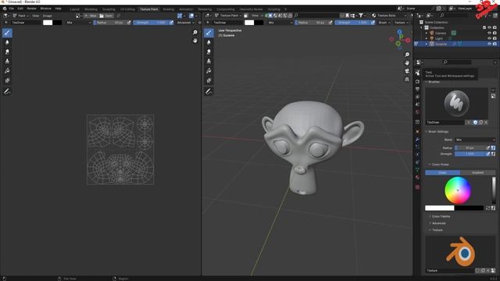500x281 pixels.
Task: Select the Soften tool in the 3D viewport toolbar
Action: (x=209, y=42)
